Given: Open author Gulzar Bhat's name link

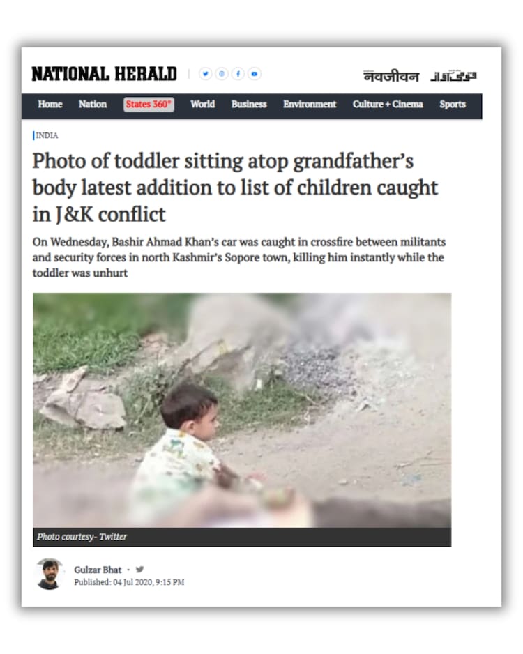Looking at the screenshot, I should (x=98, y=570).
